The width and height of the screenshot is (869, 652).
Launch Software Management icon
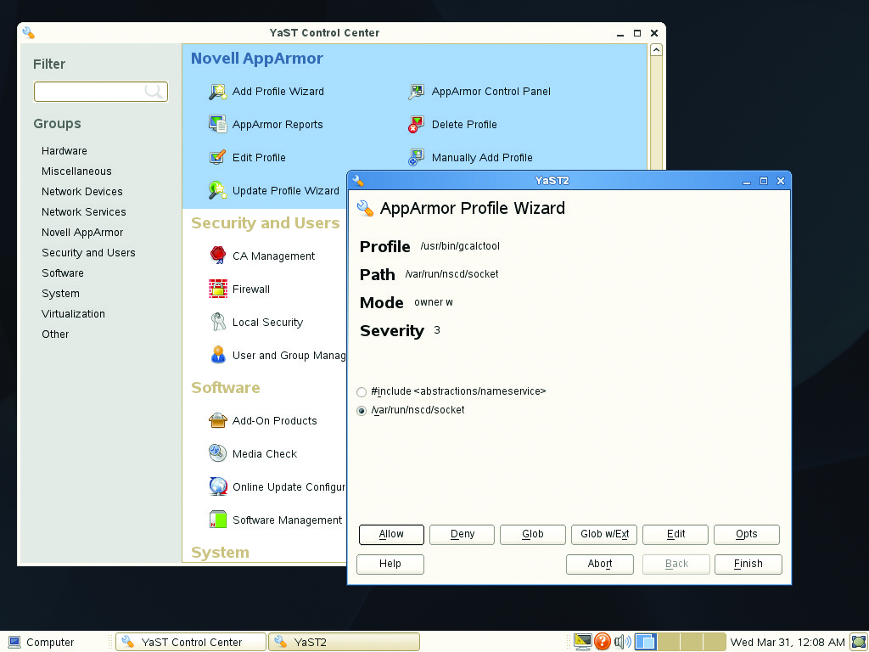coord(218,520)
